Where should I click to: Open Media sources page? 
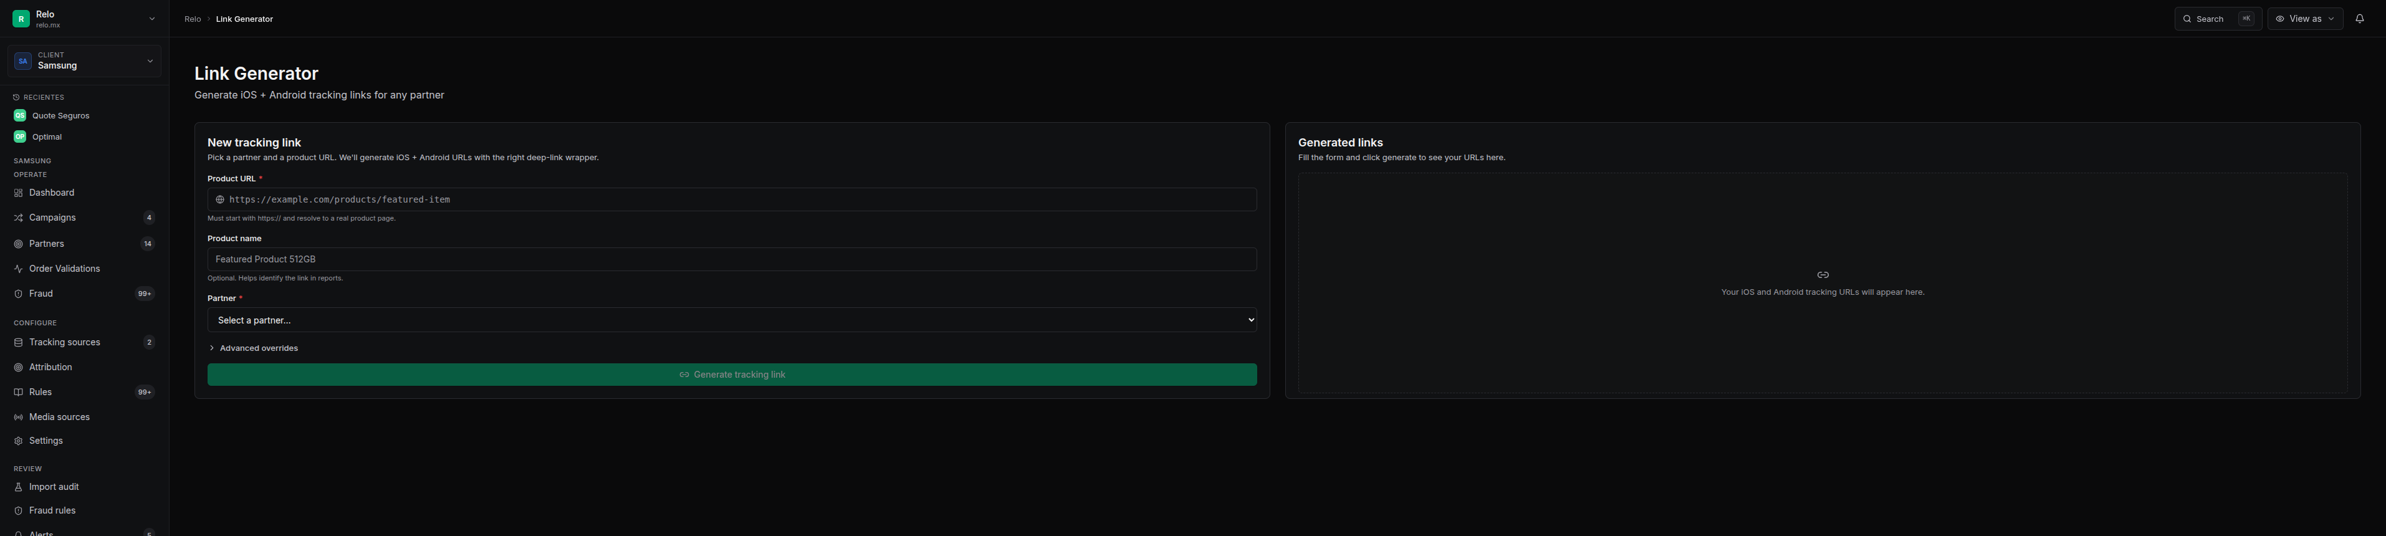coord(84,418)
